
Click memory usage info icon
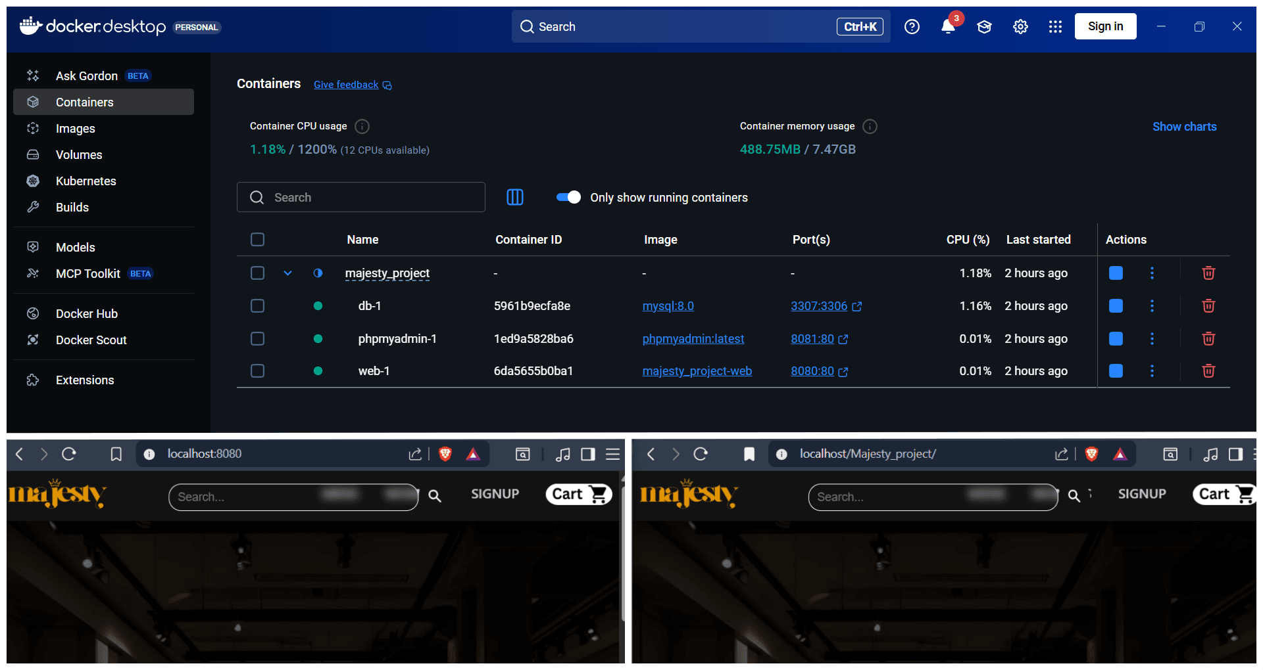pyautogui.click(x=870, y=126)
